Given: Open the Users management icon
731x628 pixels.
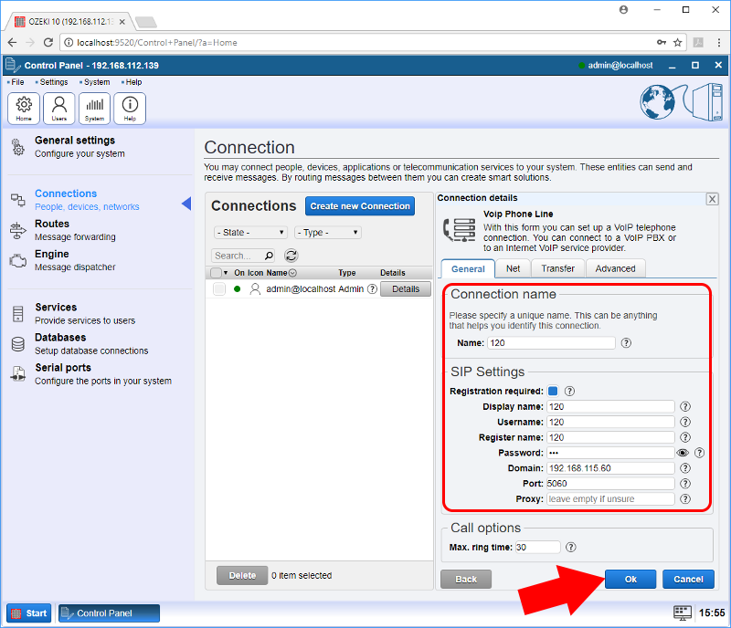Looking at the screenshot, I should click(58, 107).
